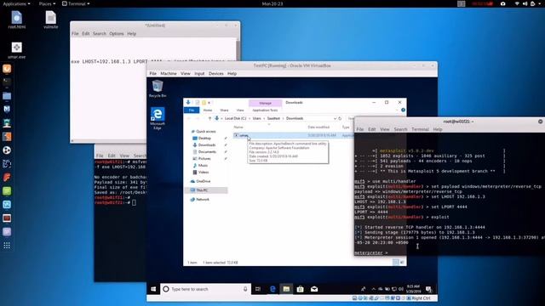The height and width of the screenshot is (306, 545).
Task: Click the network icon in the Kali top bar
Action: (x=517, y=3)
